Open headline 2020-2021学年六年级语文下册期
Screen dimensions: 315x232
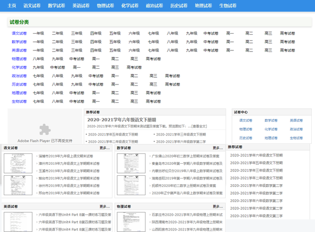122,120
